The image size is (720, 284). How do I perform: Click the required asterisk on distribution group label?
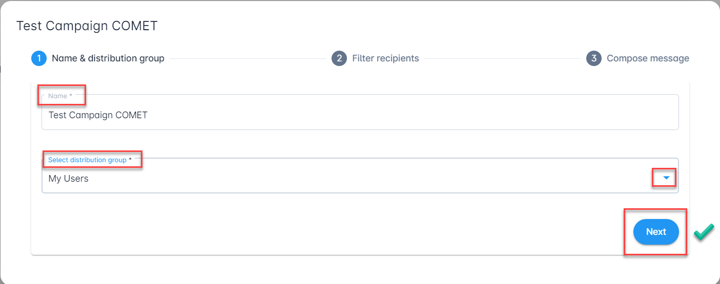coord(130,160)
